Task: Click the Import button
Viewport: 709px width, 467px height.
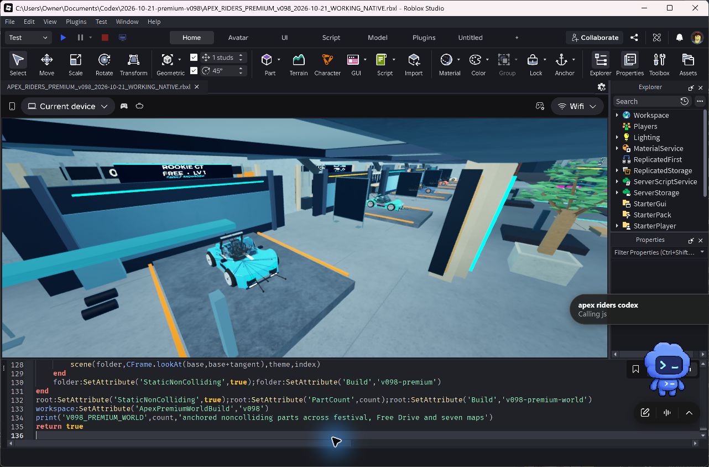Action: coord(414,64)
